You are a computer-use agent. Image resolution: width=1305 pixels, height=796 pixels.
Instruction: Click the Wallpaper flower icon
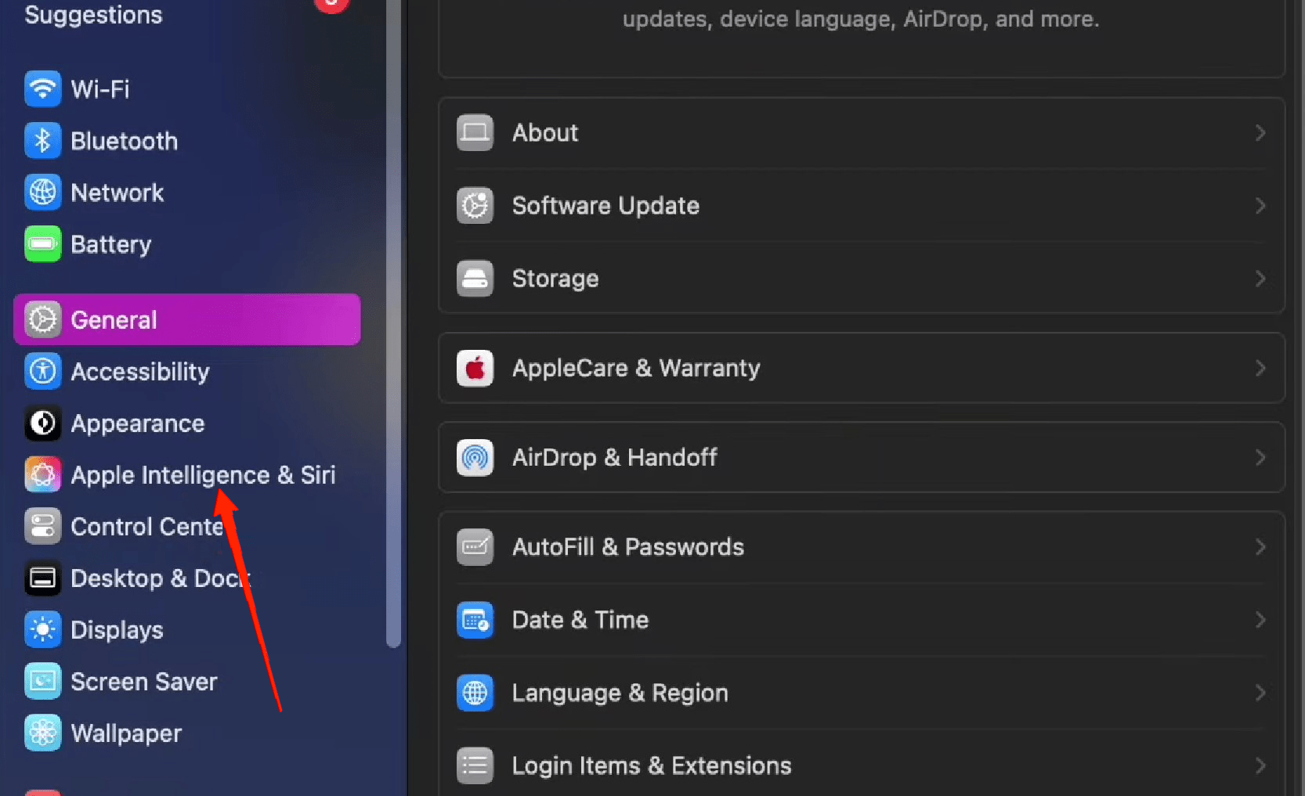point(42,733)
